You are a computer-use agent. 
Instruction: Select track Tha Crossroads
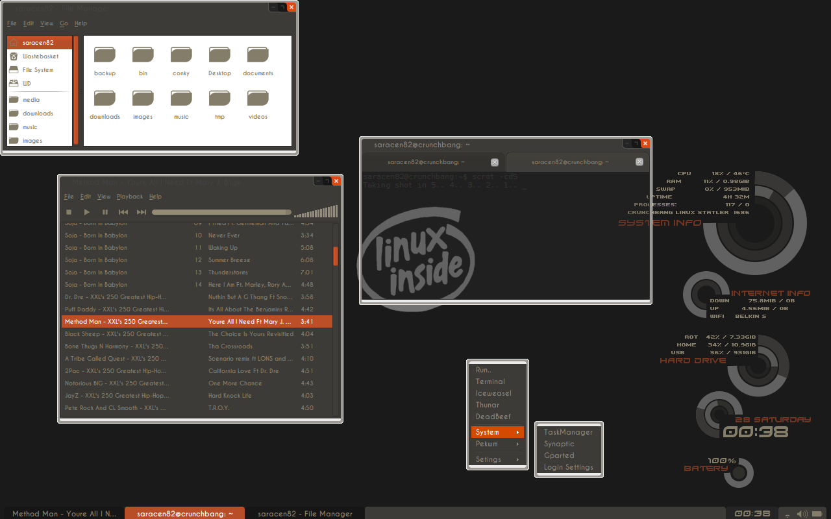click(x=197, y=346)
